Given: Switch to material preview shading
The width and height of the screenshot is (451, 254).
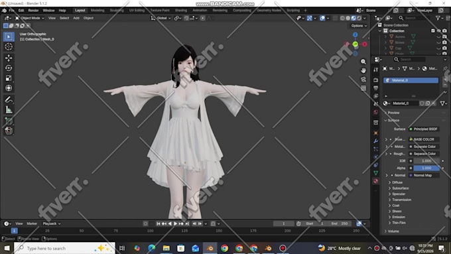Looking at the screenshot, I should click(x=354, y=18).
